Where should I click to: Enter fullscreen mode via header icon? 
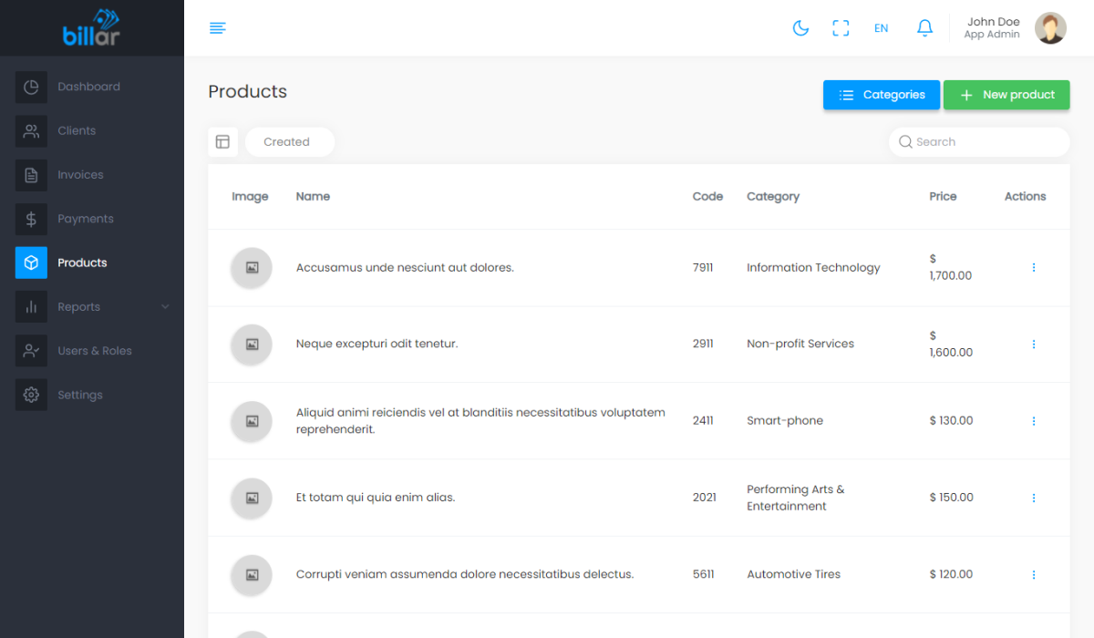tap(841, 28)
